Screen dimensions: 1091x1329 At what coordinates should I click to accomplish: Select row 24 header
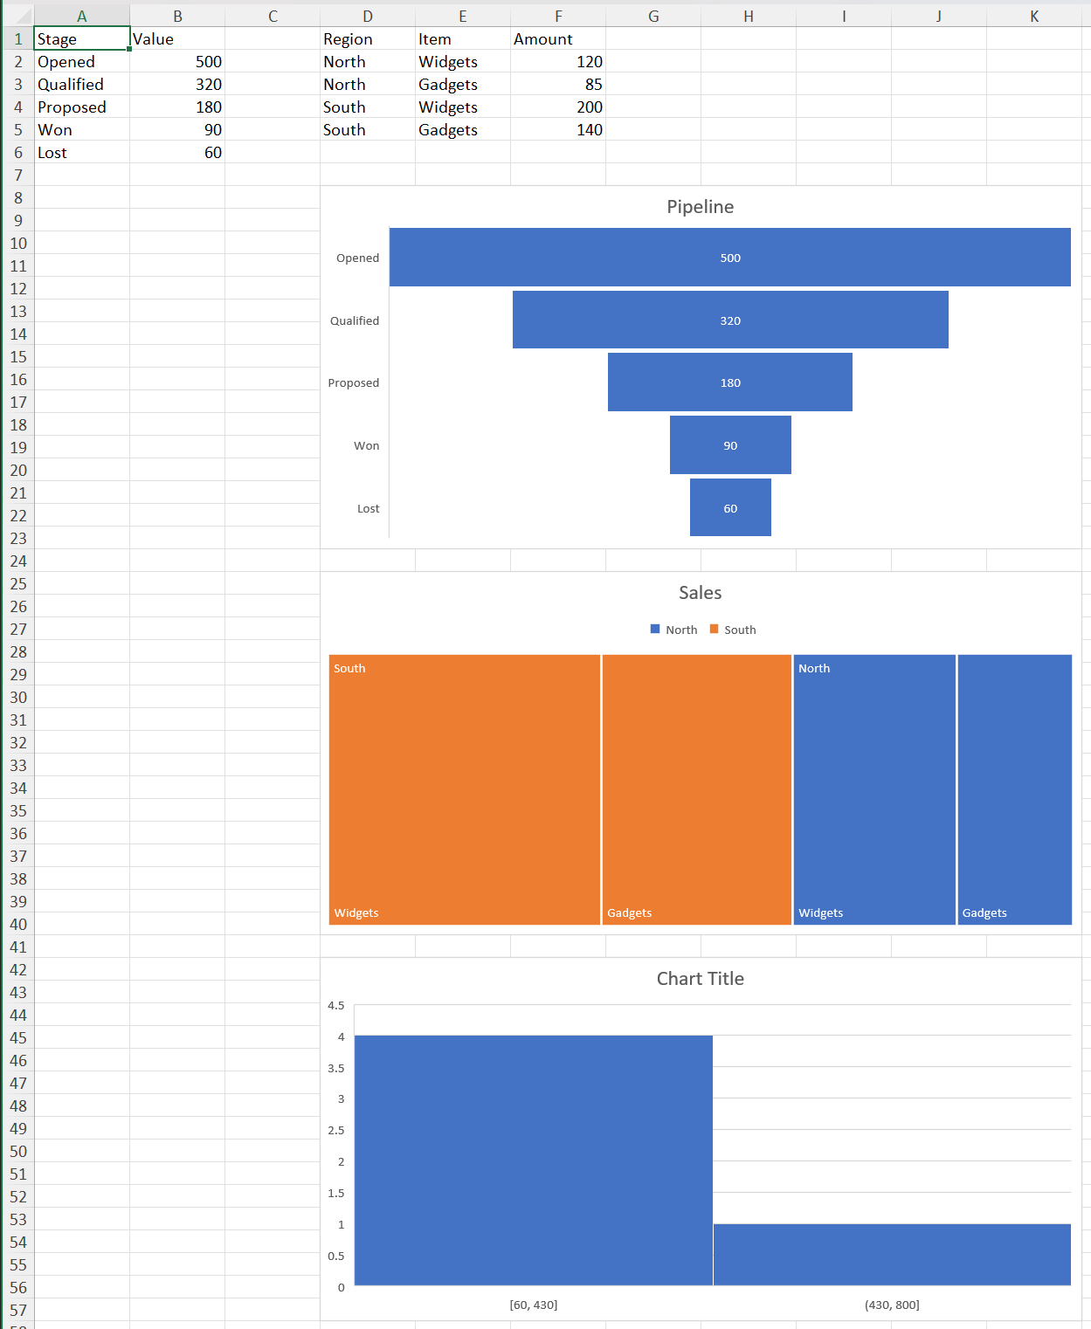(17, 561)
